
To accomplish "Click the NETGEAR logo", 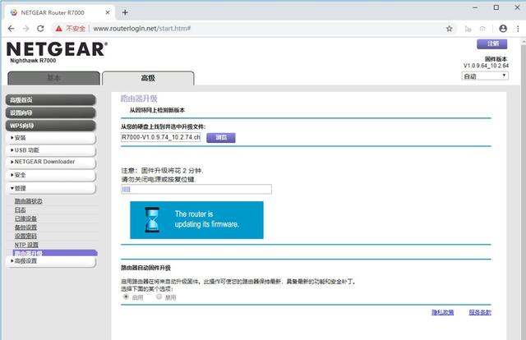I will coord(57,49).
